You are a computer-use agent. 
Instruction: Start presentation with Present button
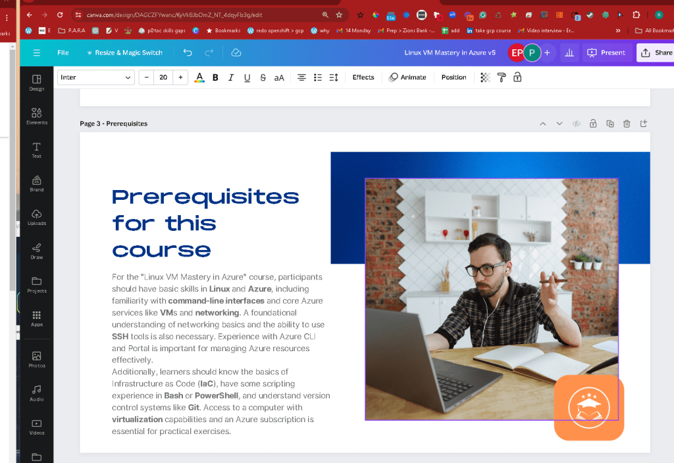click(606, 53)
